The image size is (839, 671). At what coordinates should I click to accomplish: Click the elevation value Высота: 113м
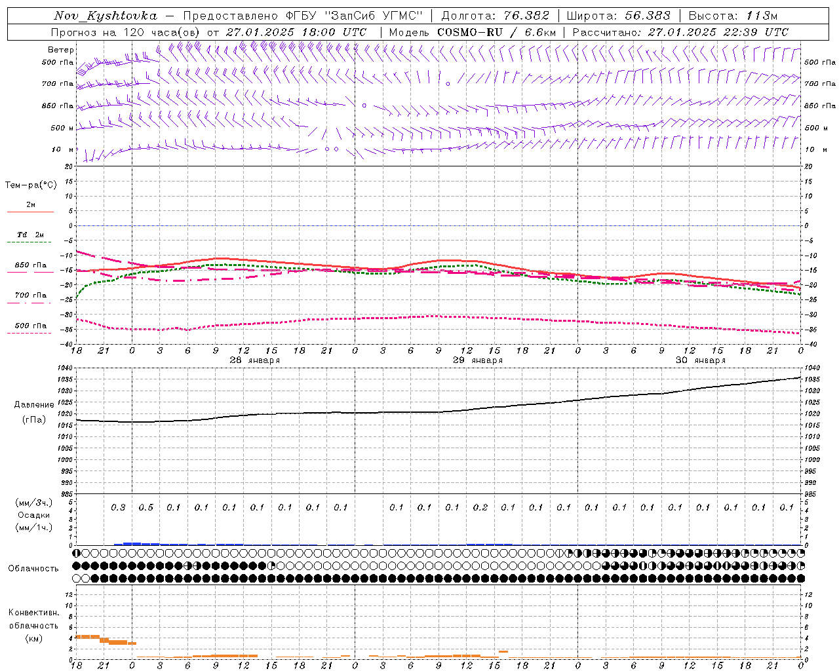[733, 16]
